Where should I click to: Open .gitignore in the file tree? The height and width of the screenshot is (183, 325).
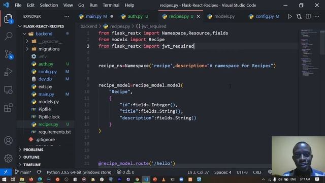45,139
